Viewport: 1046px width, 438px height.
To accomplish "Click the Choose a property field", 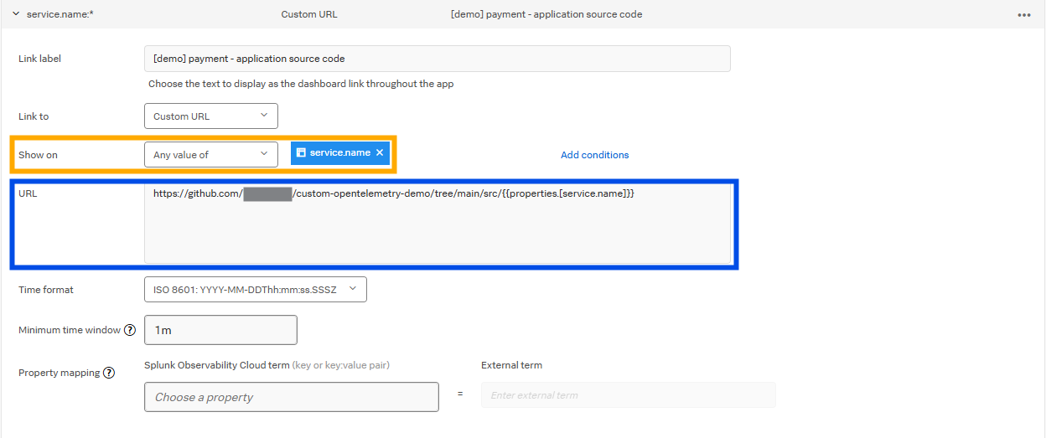I will click(x=292, y=397).
